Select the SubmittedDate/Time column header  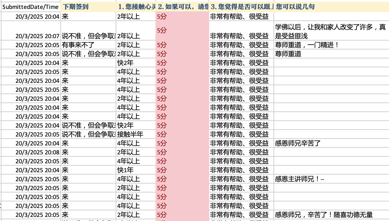(x=31, y=7)
